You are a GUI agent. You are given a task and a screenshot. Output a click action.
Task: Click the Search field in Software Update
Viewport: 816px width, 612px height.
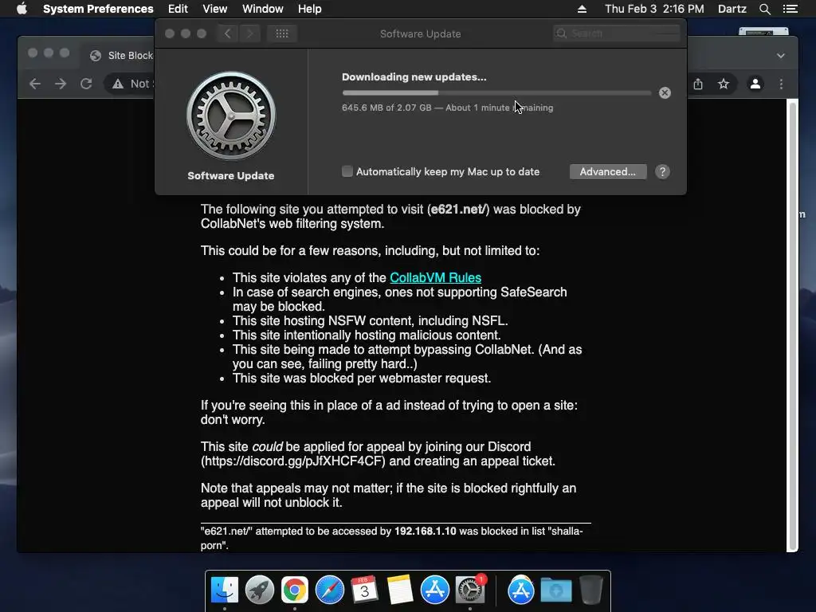pos(617,33)
